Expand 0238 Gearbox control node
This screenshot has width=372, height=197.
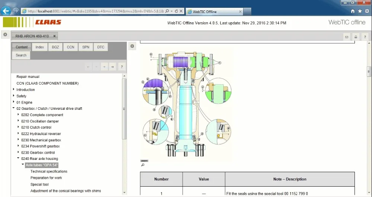(x=18, y=152)
